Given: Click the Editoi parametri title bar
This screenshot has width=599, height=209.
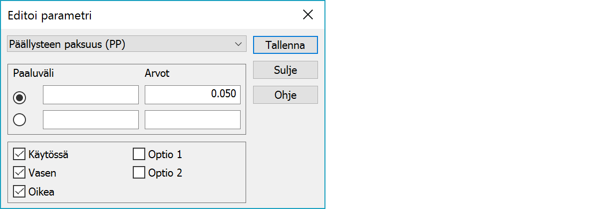Looking at the screenshot, I should 150,15.
